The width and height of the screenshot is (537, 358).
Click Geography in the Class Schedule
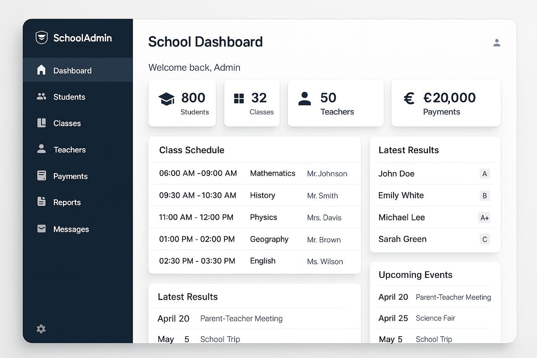(x=269, y=239)
